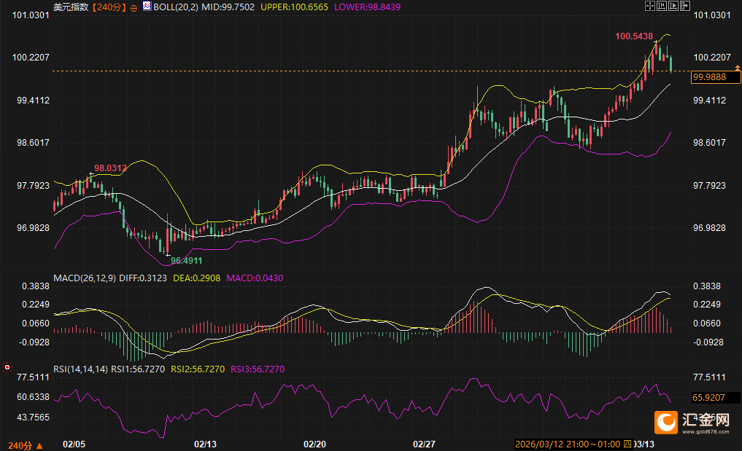Click the 100.5438 high price marker
The image size is (742, 451).
633,36
